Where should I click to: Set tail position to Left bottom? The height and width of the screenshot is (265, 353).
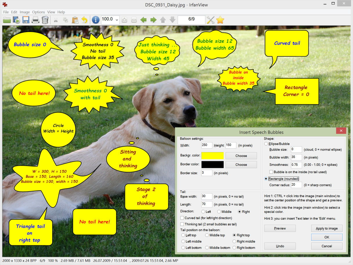[183, 248]
